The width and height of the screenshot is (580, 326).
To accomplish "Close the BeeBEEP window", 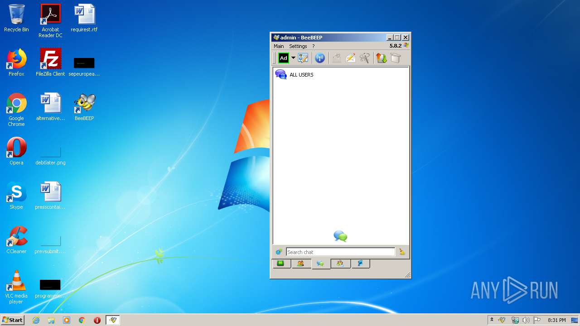I will coord(406,38).
